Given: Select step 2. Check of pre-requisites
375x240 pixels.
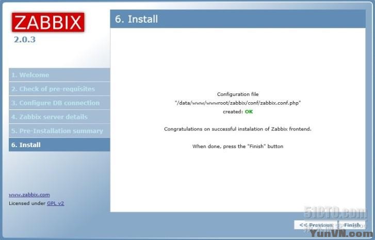Looking at the screenshot, I should point(59,89).
